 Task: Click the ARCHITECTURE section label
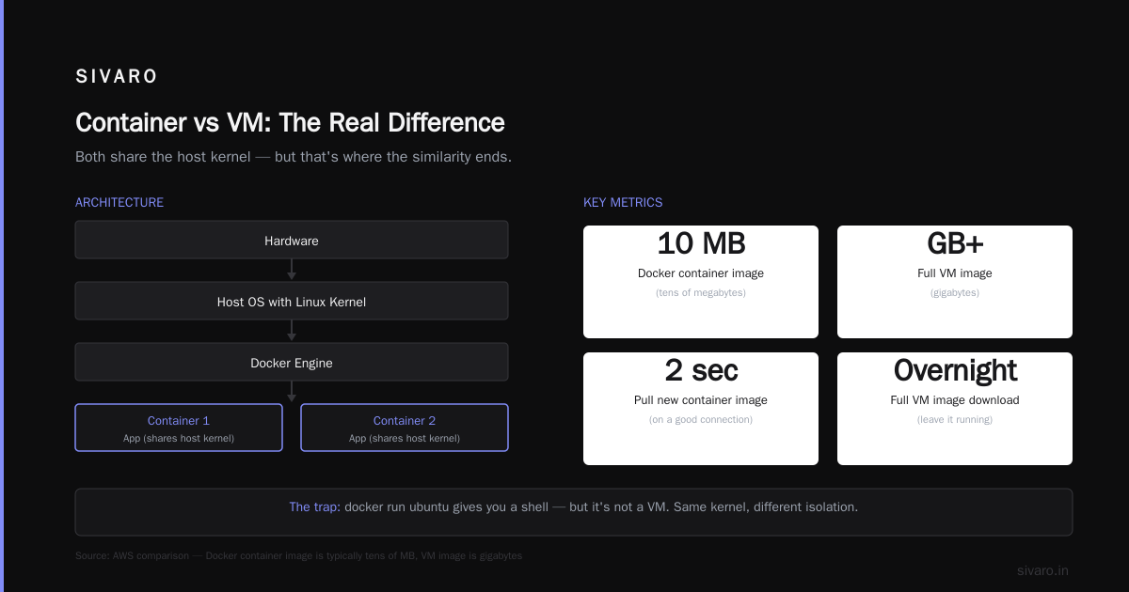tap(119, 202)
